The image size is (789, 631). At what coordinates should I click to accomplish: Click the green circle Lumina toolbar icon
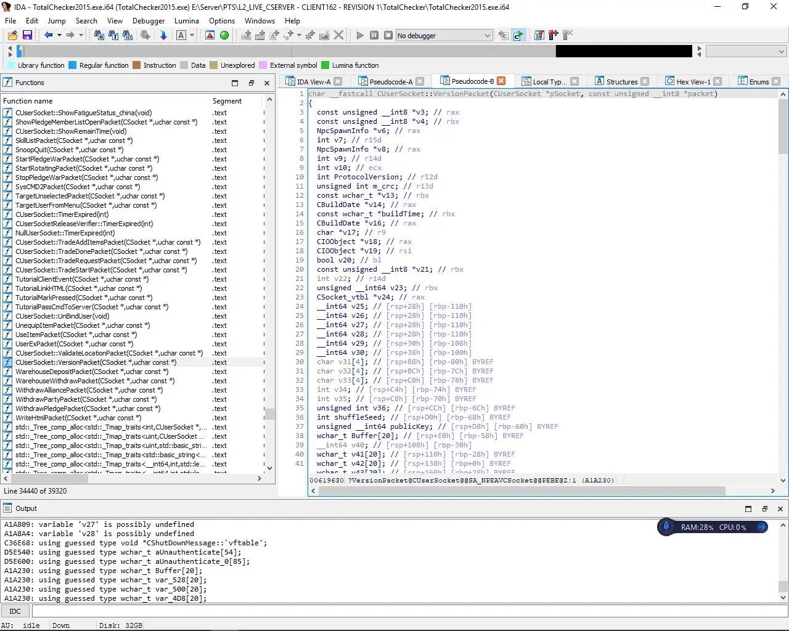[224, 35]
